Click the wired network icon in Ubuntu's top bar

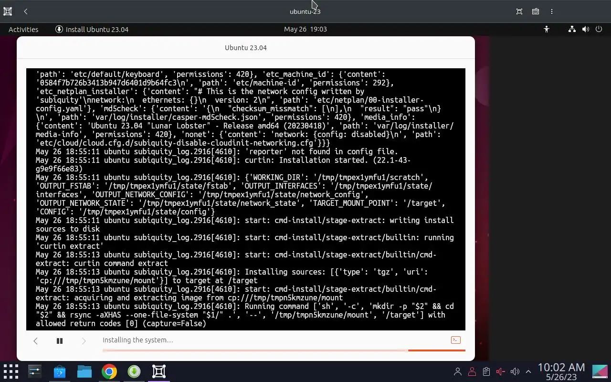coord(572,29)
